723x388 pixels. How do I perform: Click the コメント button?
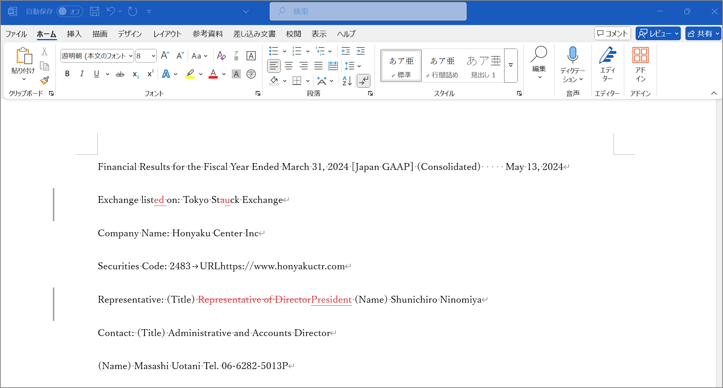(612, 33)
